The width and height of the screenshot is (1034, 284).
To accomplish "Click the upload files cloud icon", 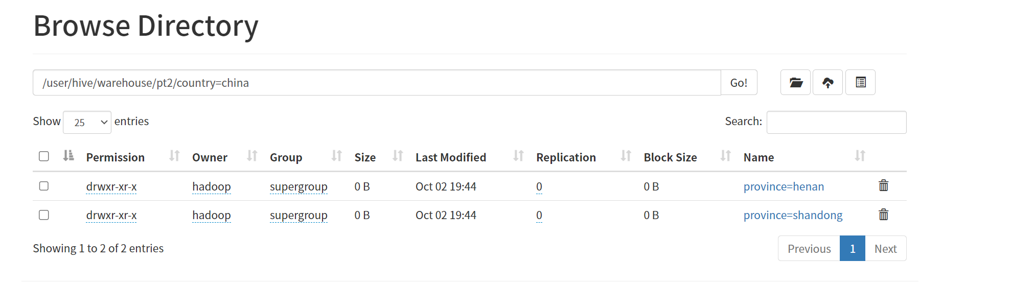I will pos(828,82).
